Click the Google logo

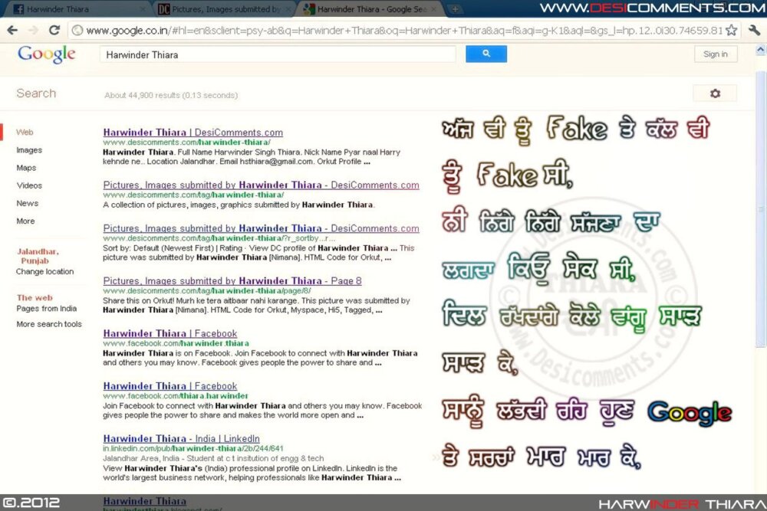click(x=47, y=54)
